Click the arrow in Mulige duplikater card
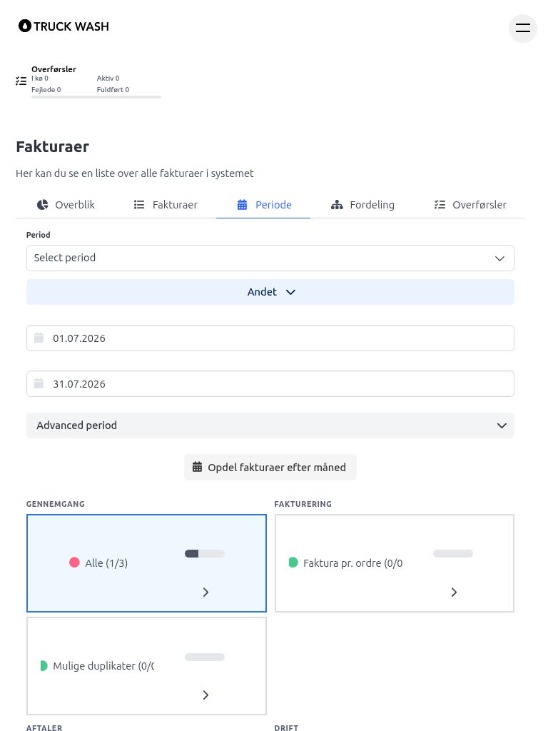 [205, 695]
